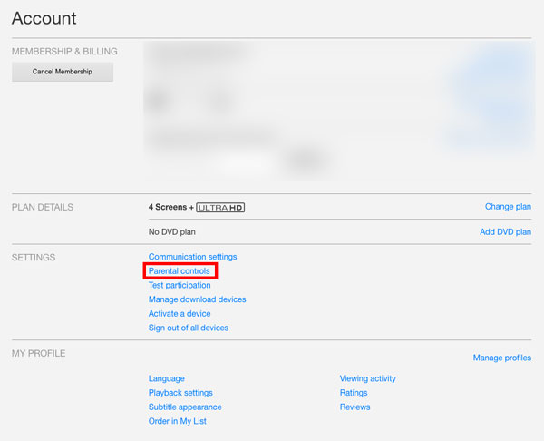The height and width of the screenshot is (441, 544).
Task: Open Communication settings
Action: point(192,257)
